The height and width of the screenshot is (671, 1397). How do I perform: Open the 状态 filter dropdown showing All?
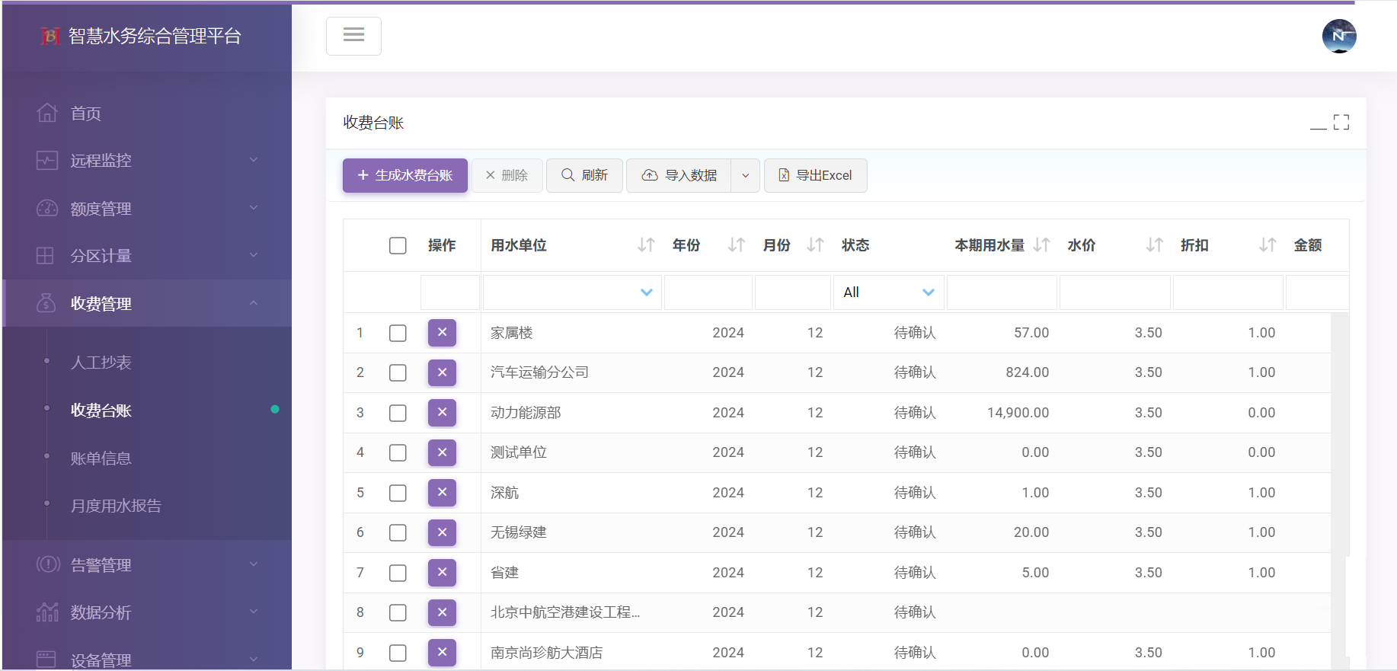click(x=888, y=292)
